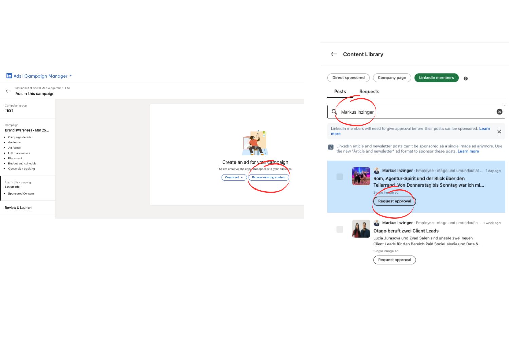Viewport: 509px width, 339px height.
Task: Select checkbox for Otago beruft zwei post
Action: [340, 230]
